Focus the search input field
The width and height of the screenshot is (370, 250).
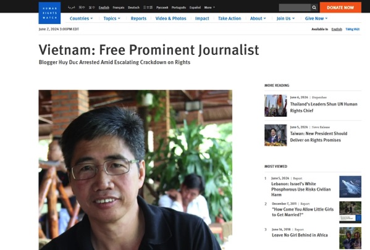pos(295,7)
